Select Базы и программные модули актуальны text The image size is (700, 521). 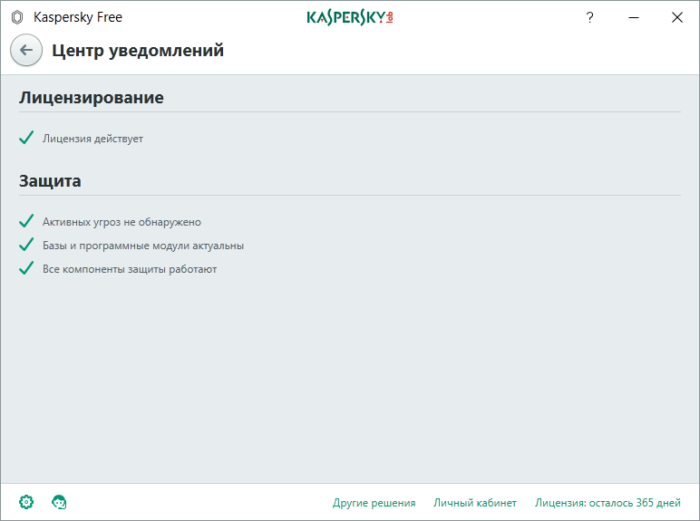click(x=143, y=246)
